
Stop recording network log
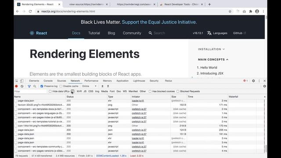(x=16, y=86)
